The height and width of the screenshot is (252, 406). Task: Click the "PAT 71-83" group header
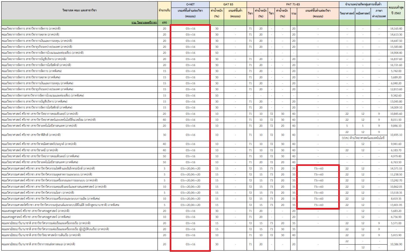point(293,4)
